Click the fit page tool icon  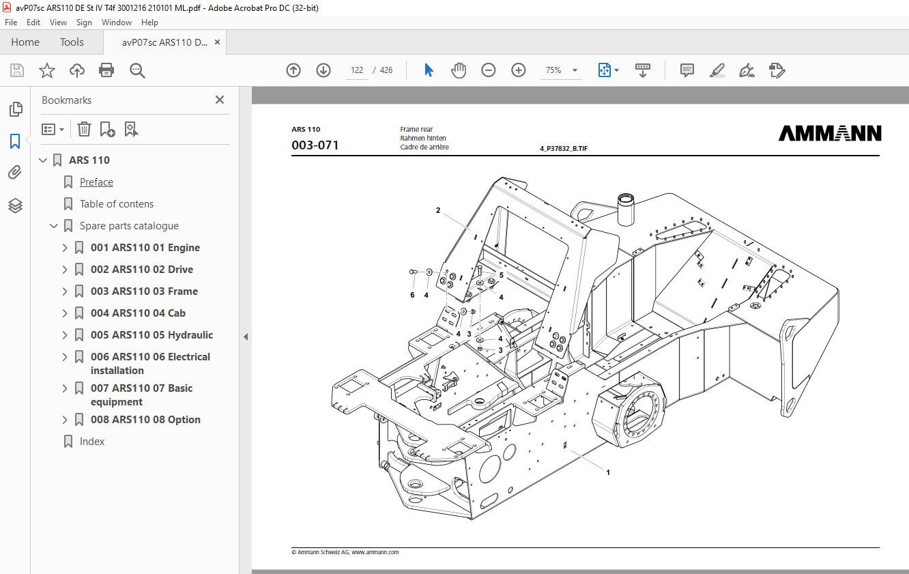point(604,70)
